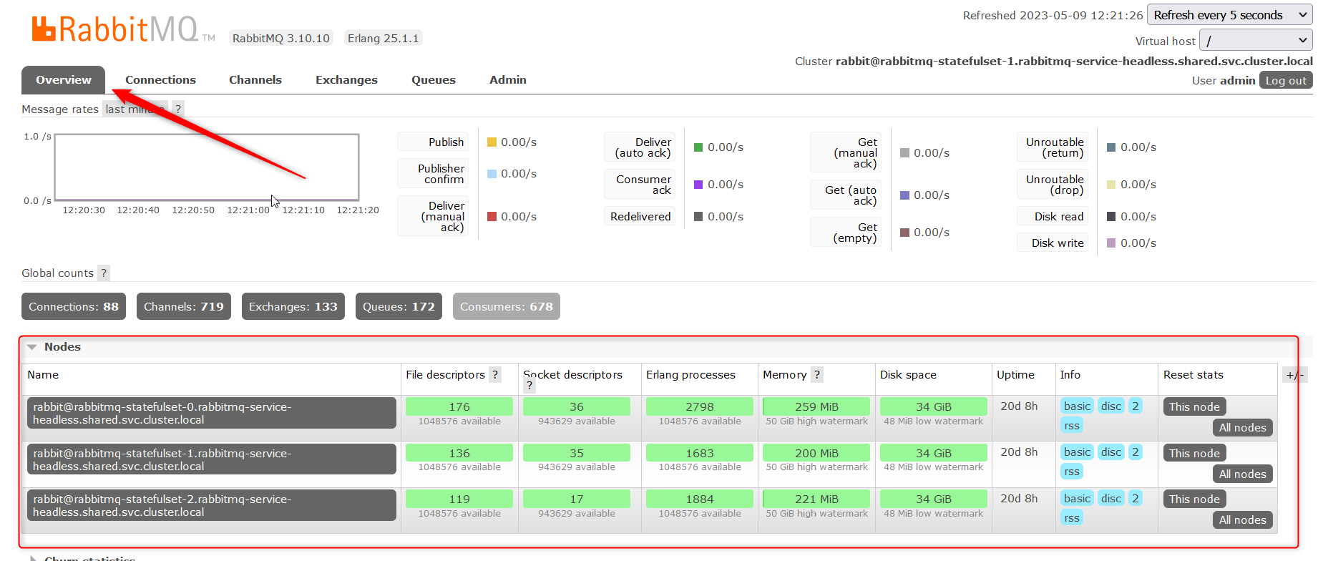Screen dimensions: 1323x561
Task: Open the Exchanges tab
Action: (346, 80)
